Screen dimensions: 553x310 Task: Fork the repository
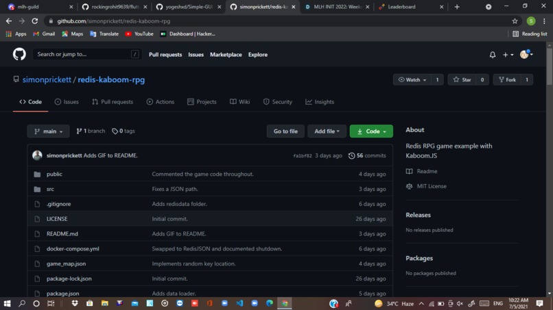pyautogui.click(x=507, y=80)
